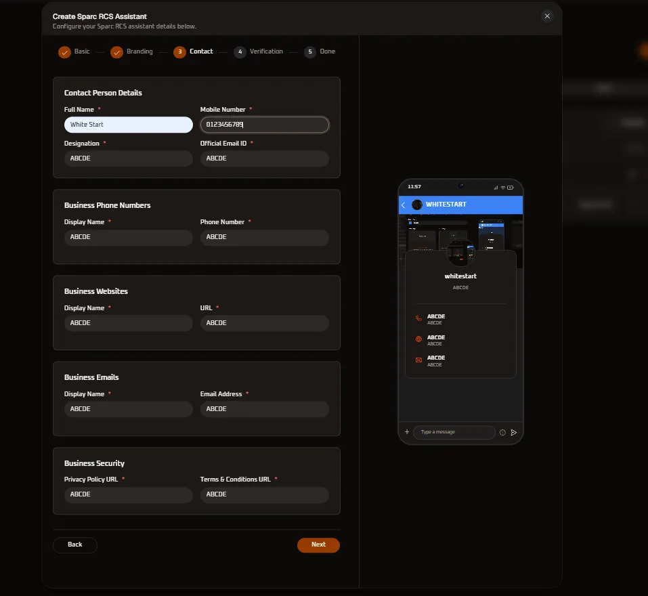The height and width of the screenshot is (596, 648).
Task: Click the back arrow in phone preview header
Action: pyautogui.click(x=404, y=205)
